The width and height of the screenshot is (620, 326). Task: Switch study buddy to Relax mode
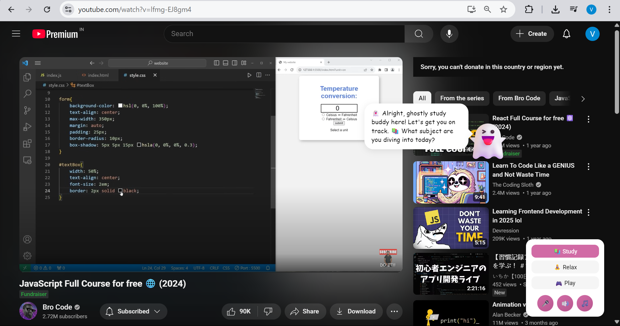pos(565,267)
